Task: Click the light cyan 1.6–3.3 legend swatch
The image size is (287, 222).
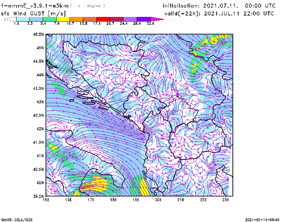Action: (23, 19)
